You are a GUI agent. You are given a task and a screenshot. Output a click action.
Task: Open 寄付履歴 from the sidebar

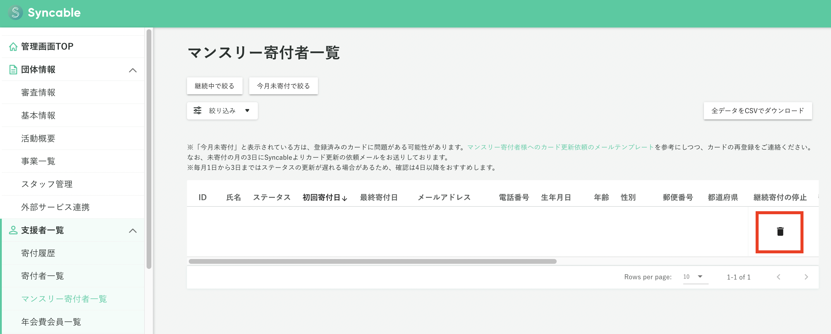[x=38, y=253]
